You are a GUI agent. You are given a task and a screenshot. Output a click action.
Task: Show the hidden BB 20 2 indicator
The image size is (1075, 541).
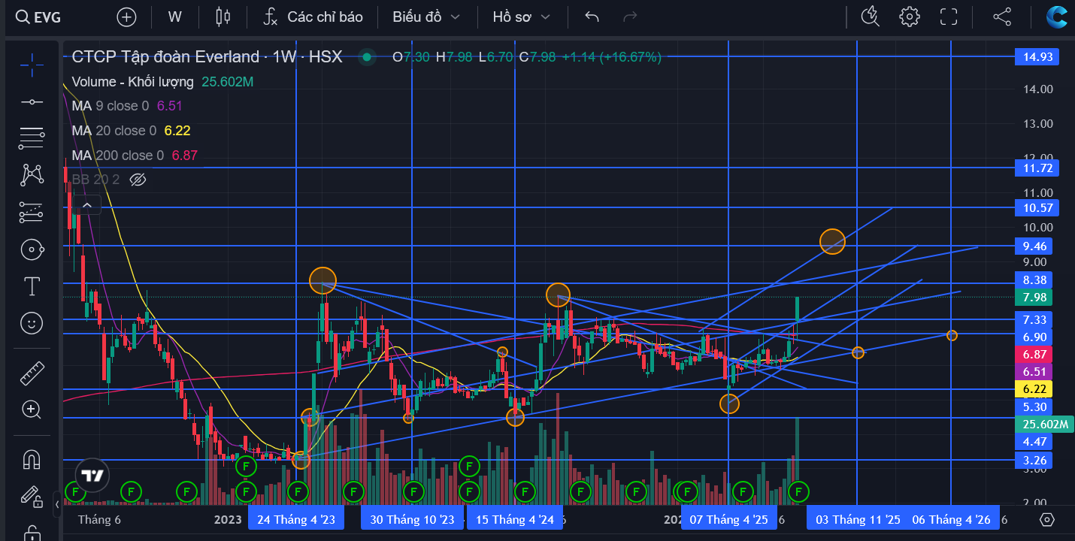[137, 180]
